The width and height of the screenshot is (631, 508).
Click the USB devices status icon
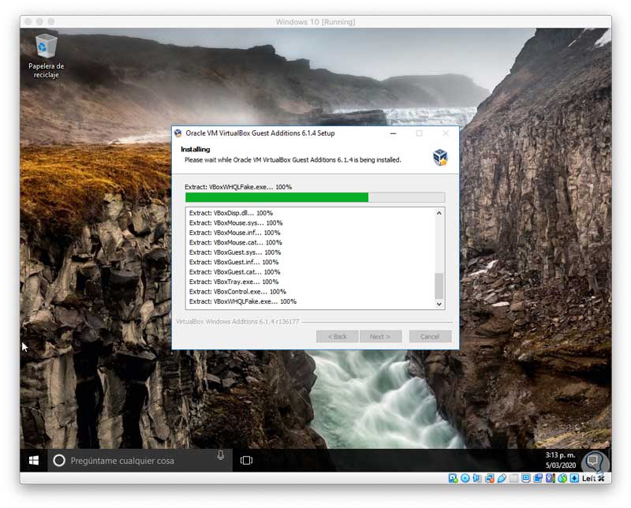point(502,478)
